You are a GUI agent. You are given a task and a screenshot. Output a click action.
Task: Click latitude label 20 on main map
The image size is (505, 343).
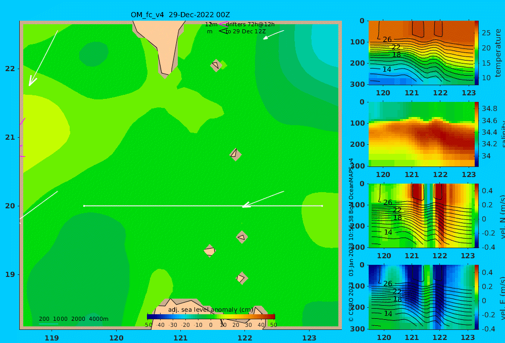pyautogui.click(x=10, y=206)
